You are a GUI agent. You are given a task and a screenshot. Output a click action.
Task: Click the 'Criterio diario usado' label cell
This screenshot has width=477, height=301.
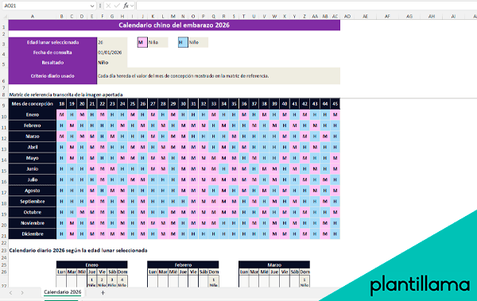click(52, 76)
